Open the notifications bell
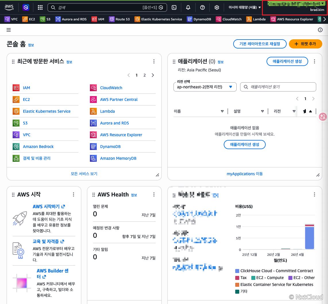The height and width of the screenshot is (304, 328). point(188,7)
